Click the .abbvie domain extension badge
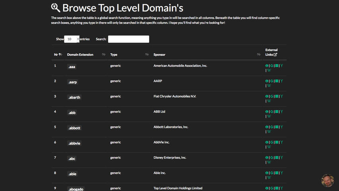The image size is (339, 191). click(x=74, y=143)
